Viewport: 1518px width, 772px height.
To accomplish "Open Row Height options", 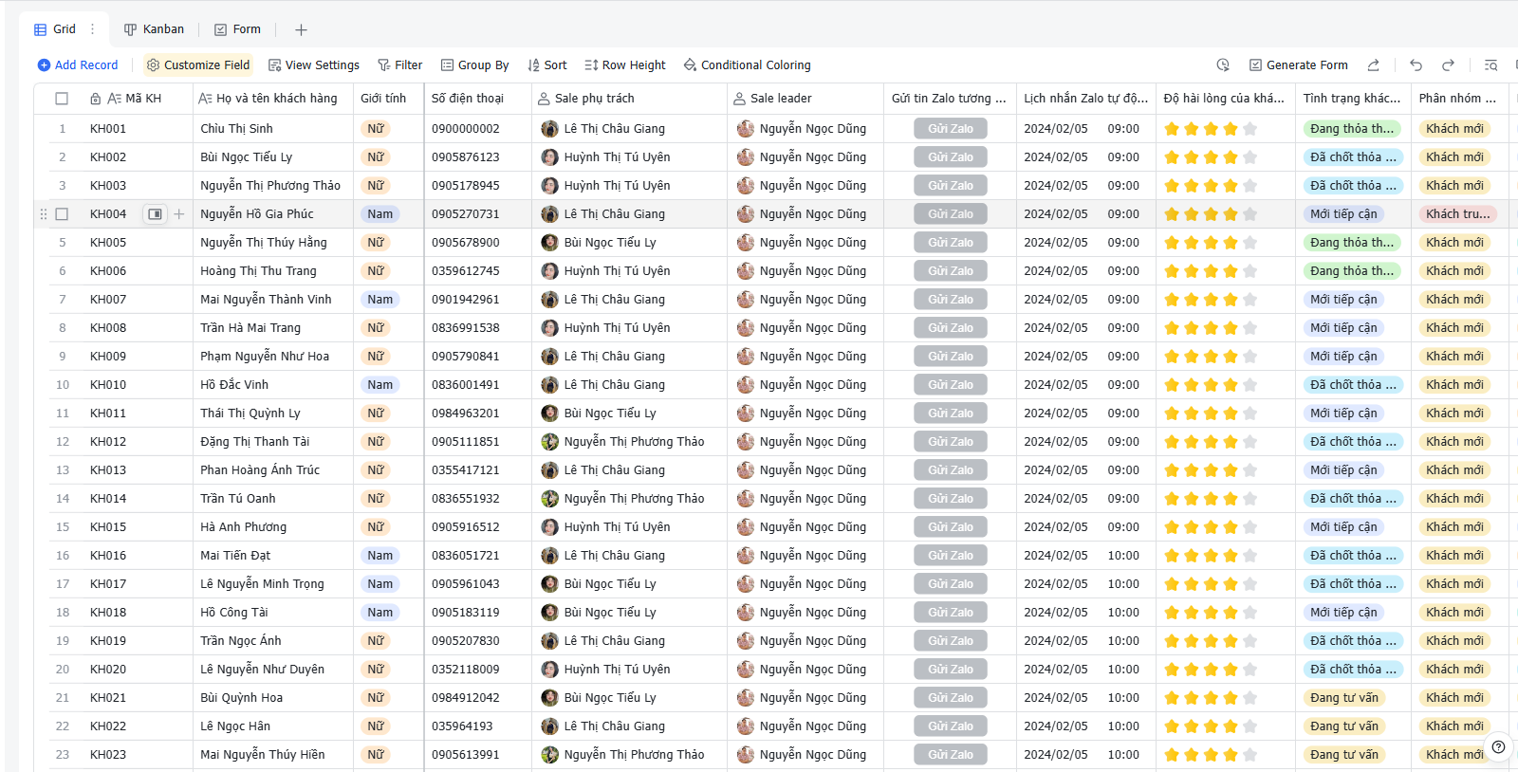I will (625, 65).
